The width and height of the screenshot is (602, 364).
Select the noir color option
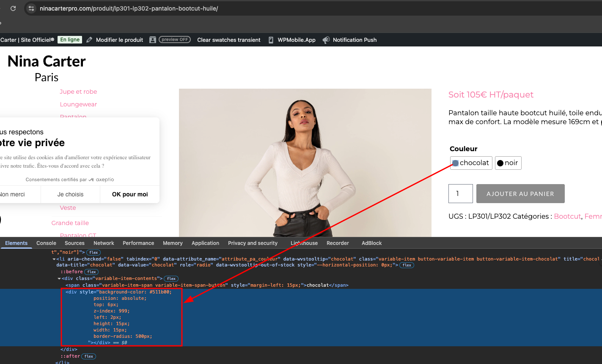tap(508, 163)
